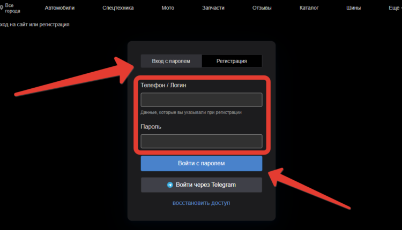Select Каталог in the top navigation
Screen dimensions: 402x230
coord(309,8)
